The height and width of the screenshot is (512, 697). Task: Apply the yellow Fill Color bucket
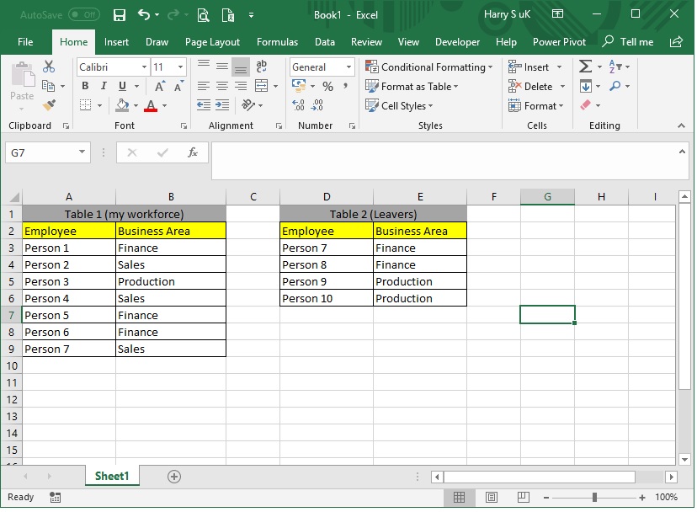point(122,105)
